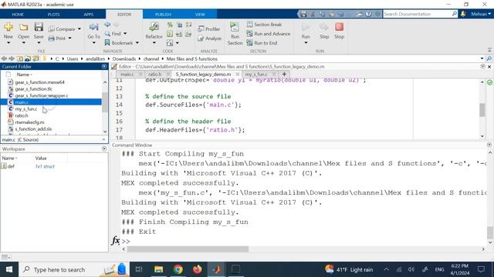
Task: Click the Refactor icon
Action: [154, 27]
